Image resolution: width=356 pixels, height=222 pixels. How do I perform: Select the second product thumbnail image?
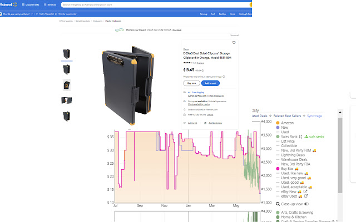[x=67, y=69]
